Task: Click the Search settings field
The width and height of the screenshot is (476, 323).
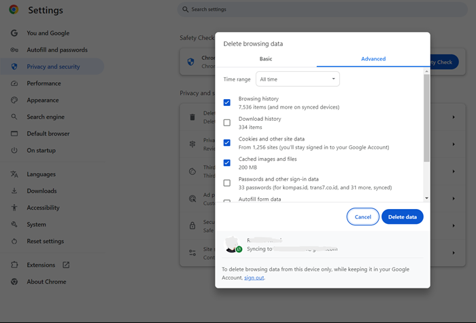Action: tap(322, 9)
